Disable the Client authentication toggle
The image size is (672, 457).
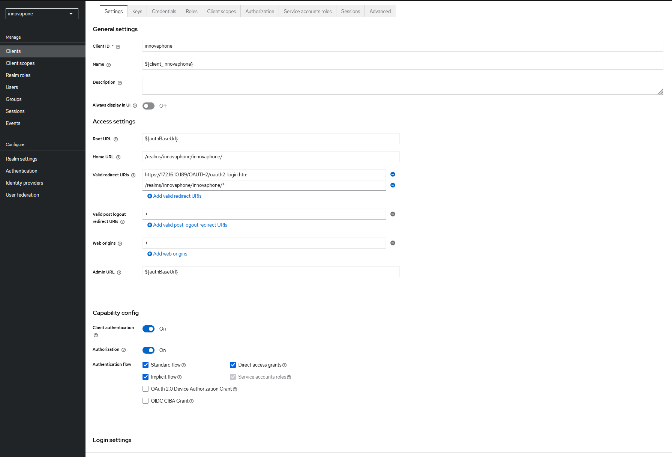click(148, 329)
